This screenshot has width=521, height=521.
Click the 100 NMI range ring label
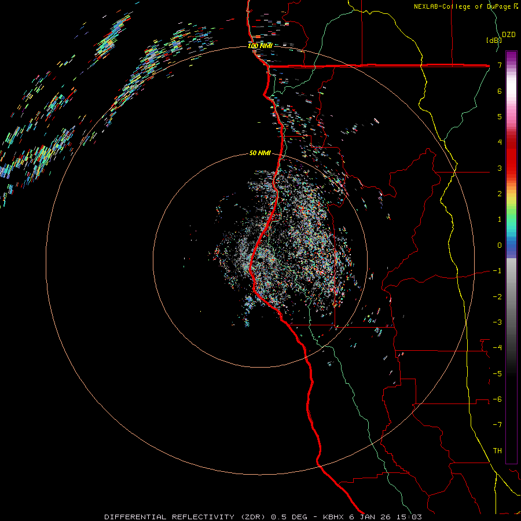coord(260,46)
